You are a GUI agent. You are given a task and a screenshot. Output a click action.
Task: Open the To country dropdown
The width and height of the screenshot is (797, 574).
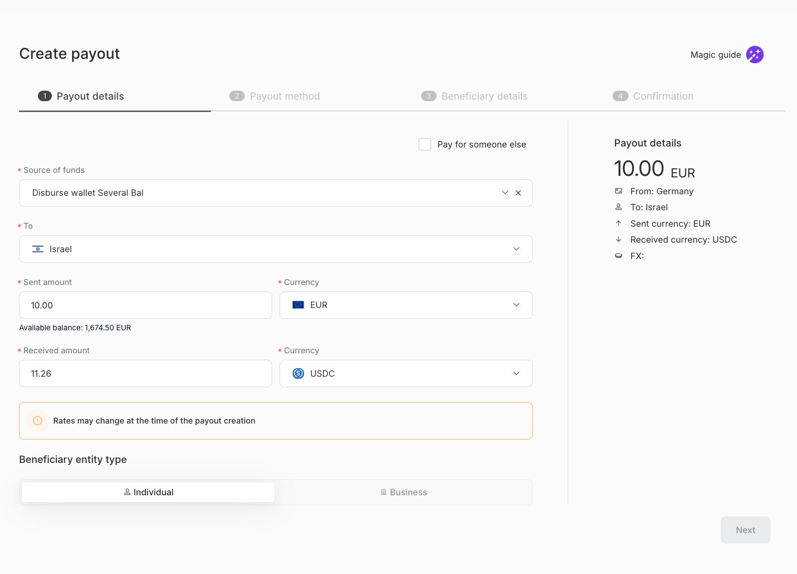(516, 249)
